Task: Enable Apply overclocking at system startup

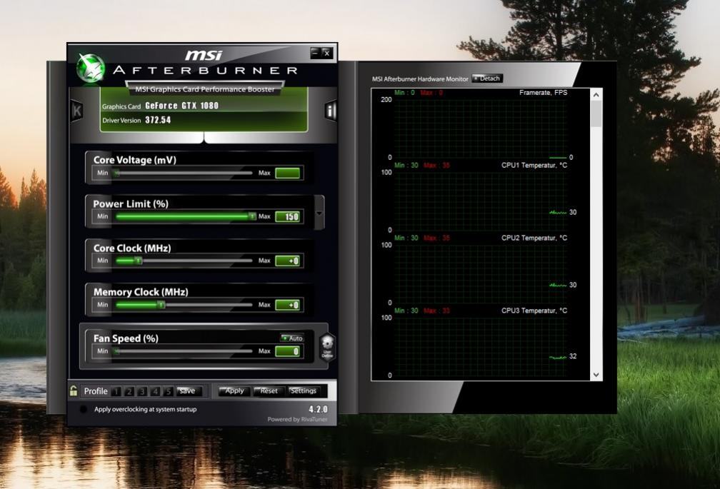Action: coord(83,409)
